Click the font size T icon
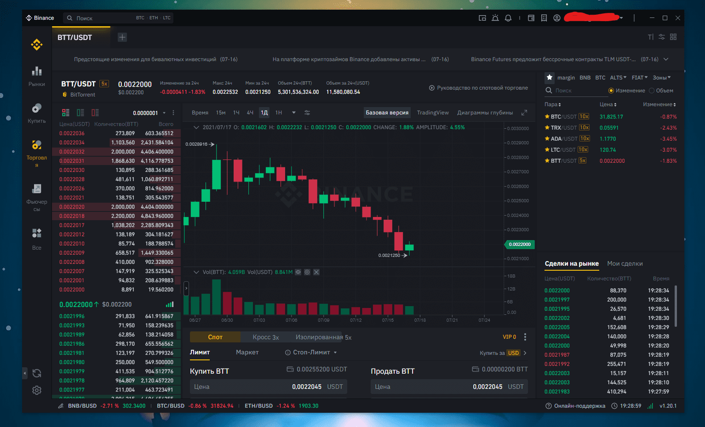Screen dimensions: 705x427 tap(650, 37)
